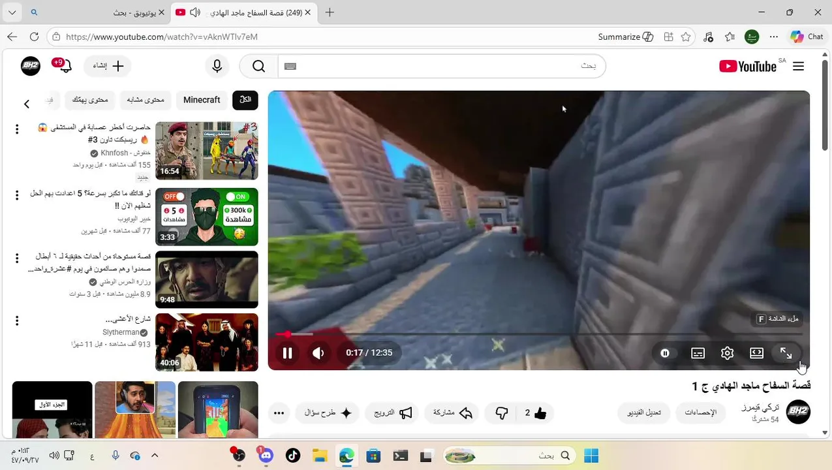Screen dimensions: 832x470
Task: Mute the video using the speaker icon
Action: [x=318, y=353]
